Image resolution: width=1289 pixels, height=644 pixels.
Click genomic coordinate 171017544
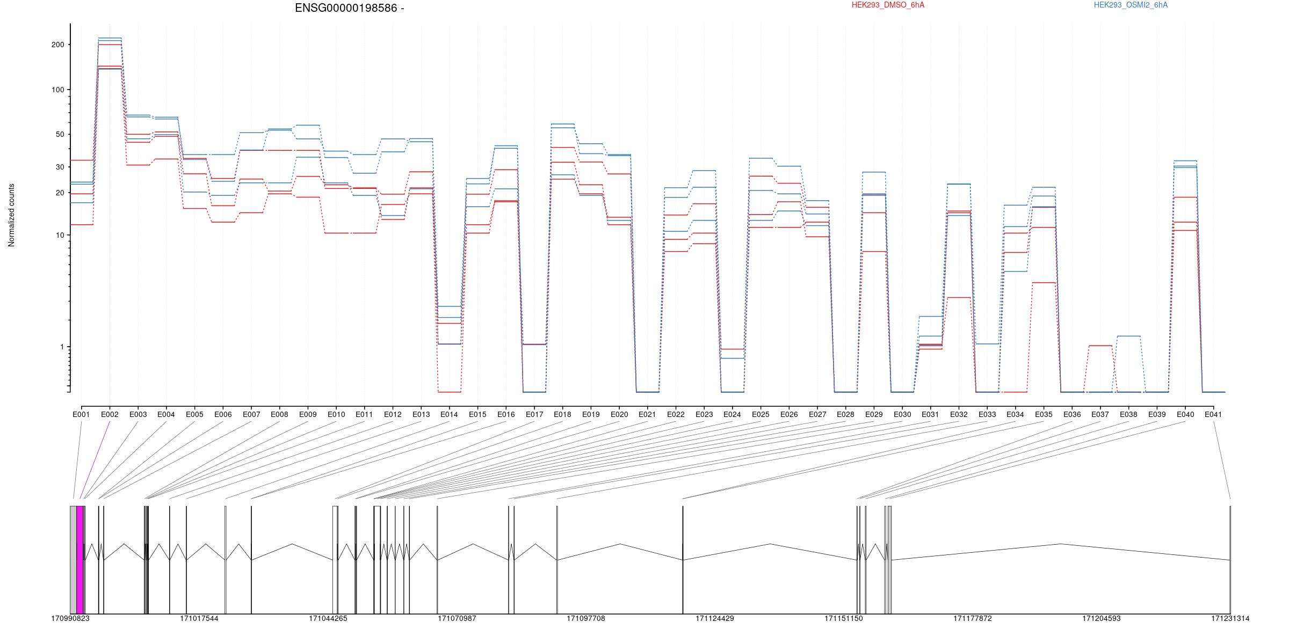199,619
